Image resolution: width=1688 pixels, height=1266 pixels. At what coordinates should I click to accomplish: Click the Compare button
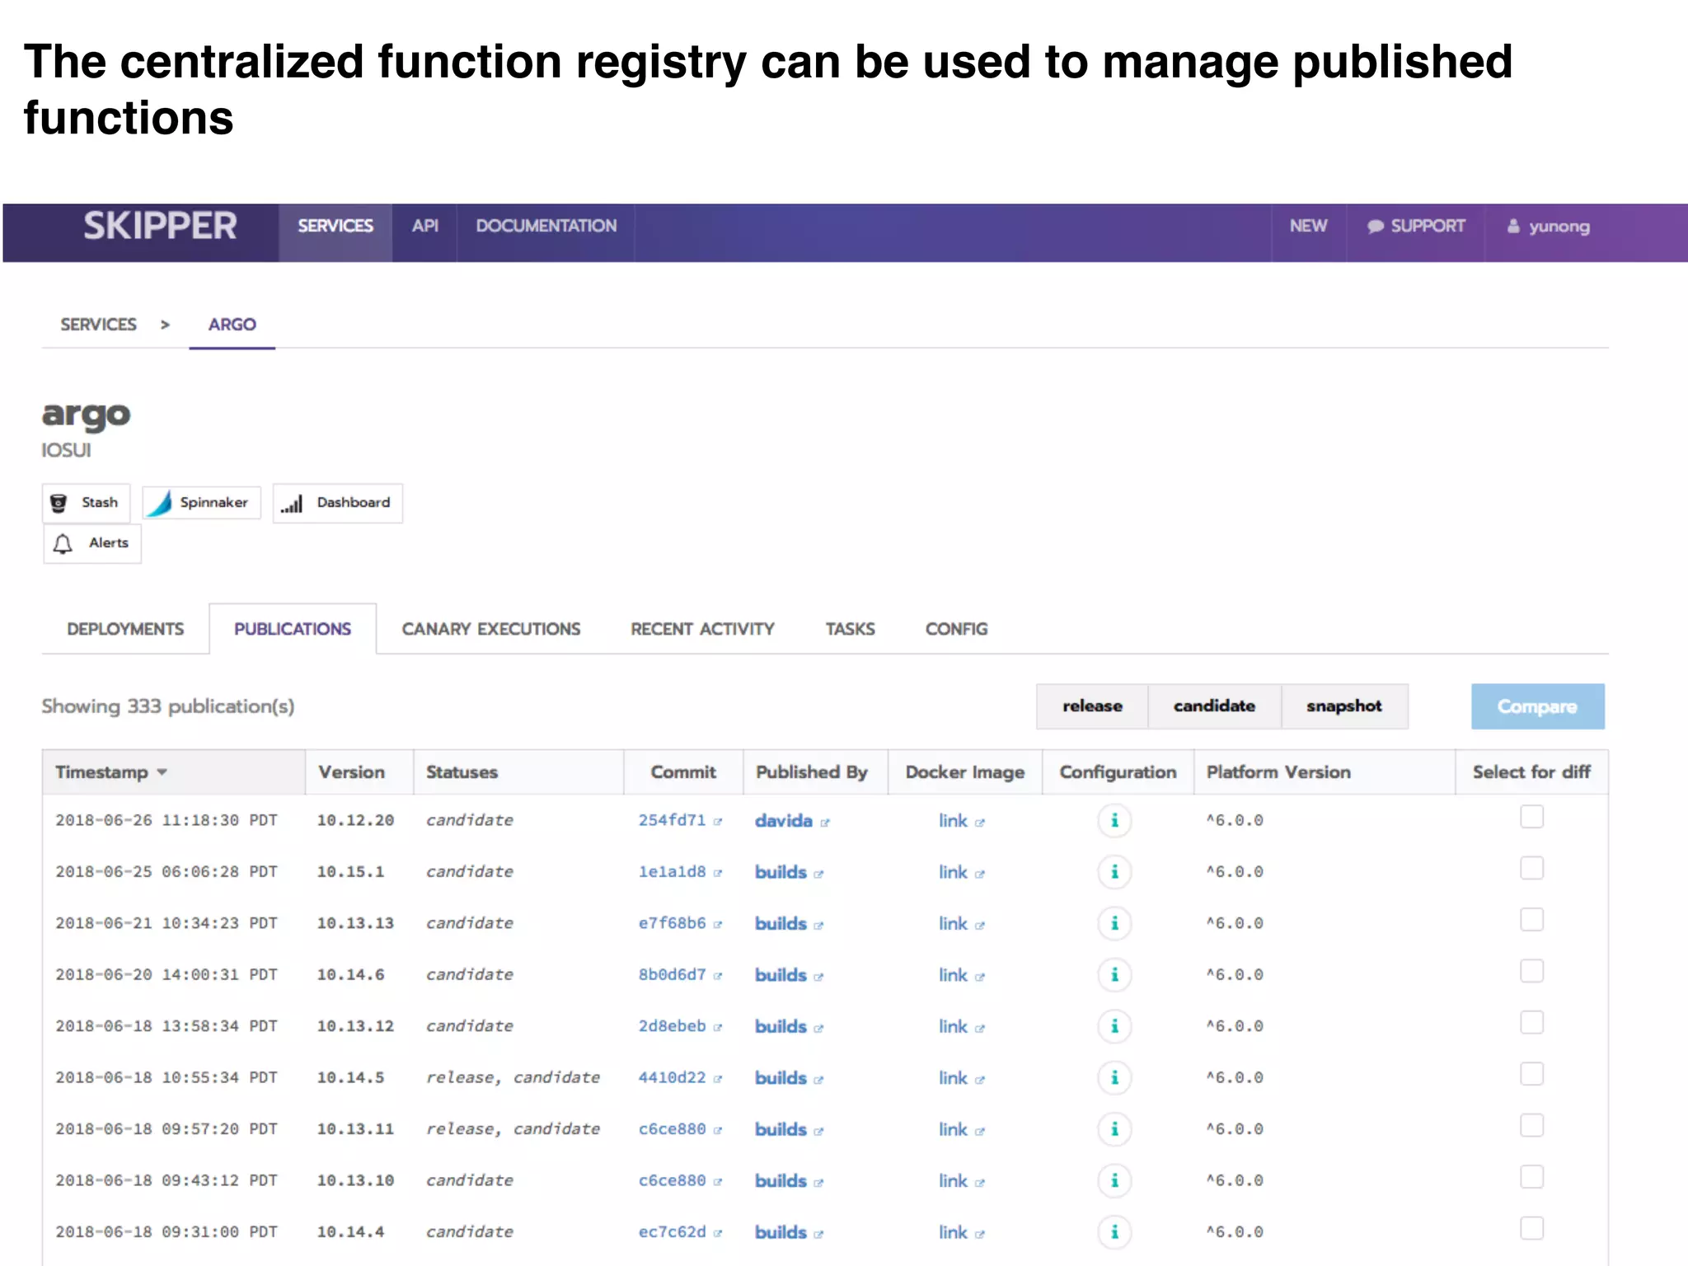[1537, 706]
